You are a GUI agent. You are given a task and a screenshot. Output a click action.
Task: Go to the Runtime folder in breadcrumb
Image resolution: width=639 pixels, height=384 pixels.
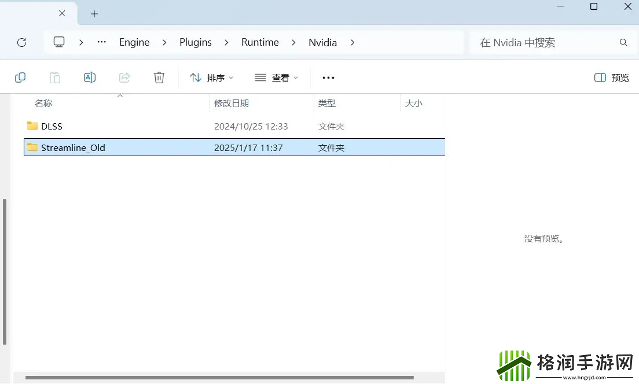pyautogui.click(x=260, y=42)
